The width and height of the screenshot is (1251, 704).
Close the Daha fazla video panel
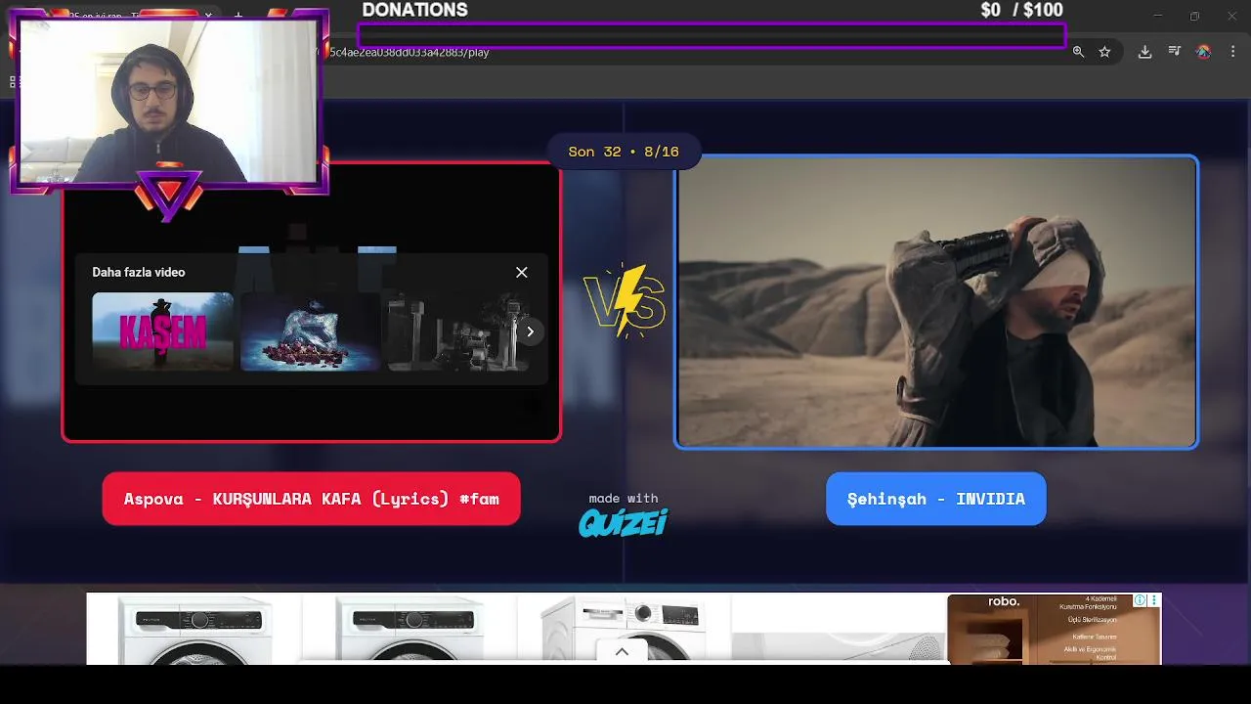(x=522, y=272)
